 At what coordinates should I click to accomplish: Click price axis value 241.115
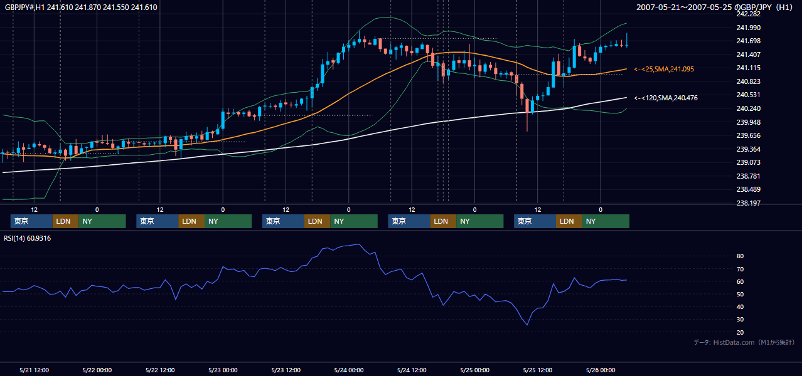[747, 68]
